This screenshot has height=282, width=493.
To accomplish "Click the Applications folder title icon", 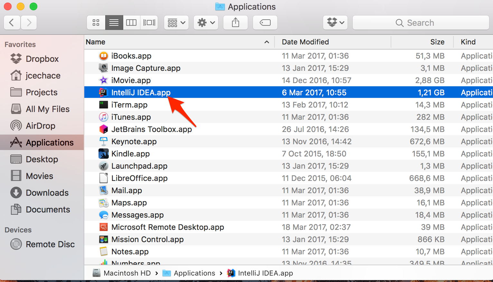I will tap(220, 6).
